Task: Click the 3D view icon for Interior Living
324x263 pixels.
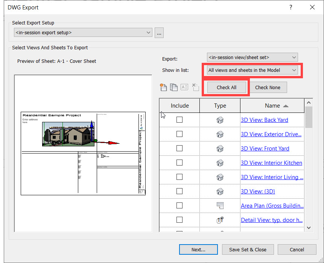Action: tap(220, 177)
